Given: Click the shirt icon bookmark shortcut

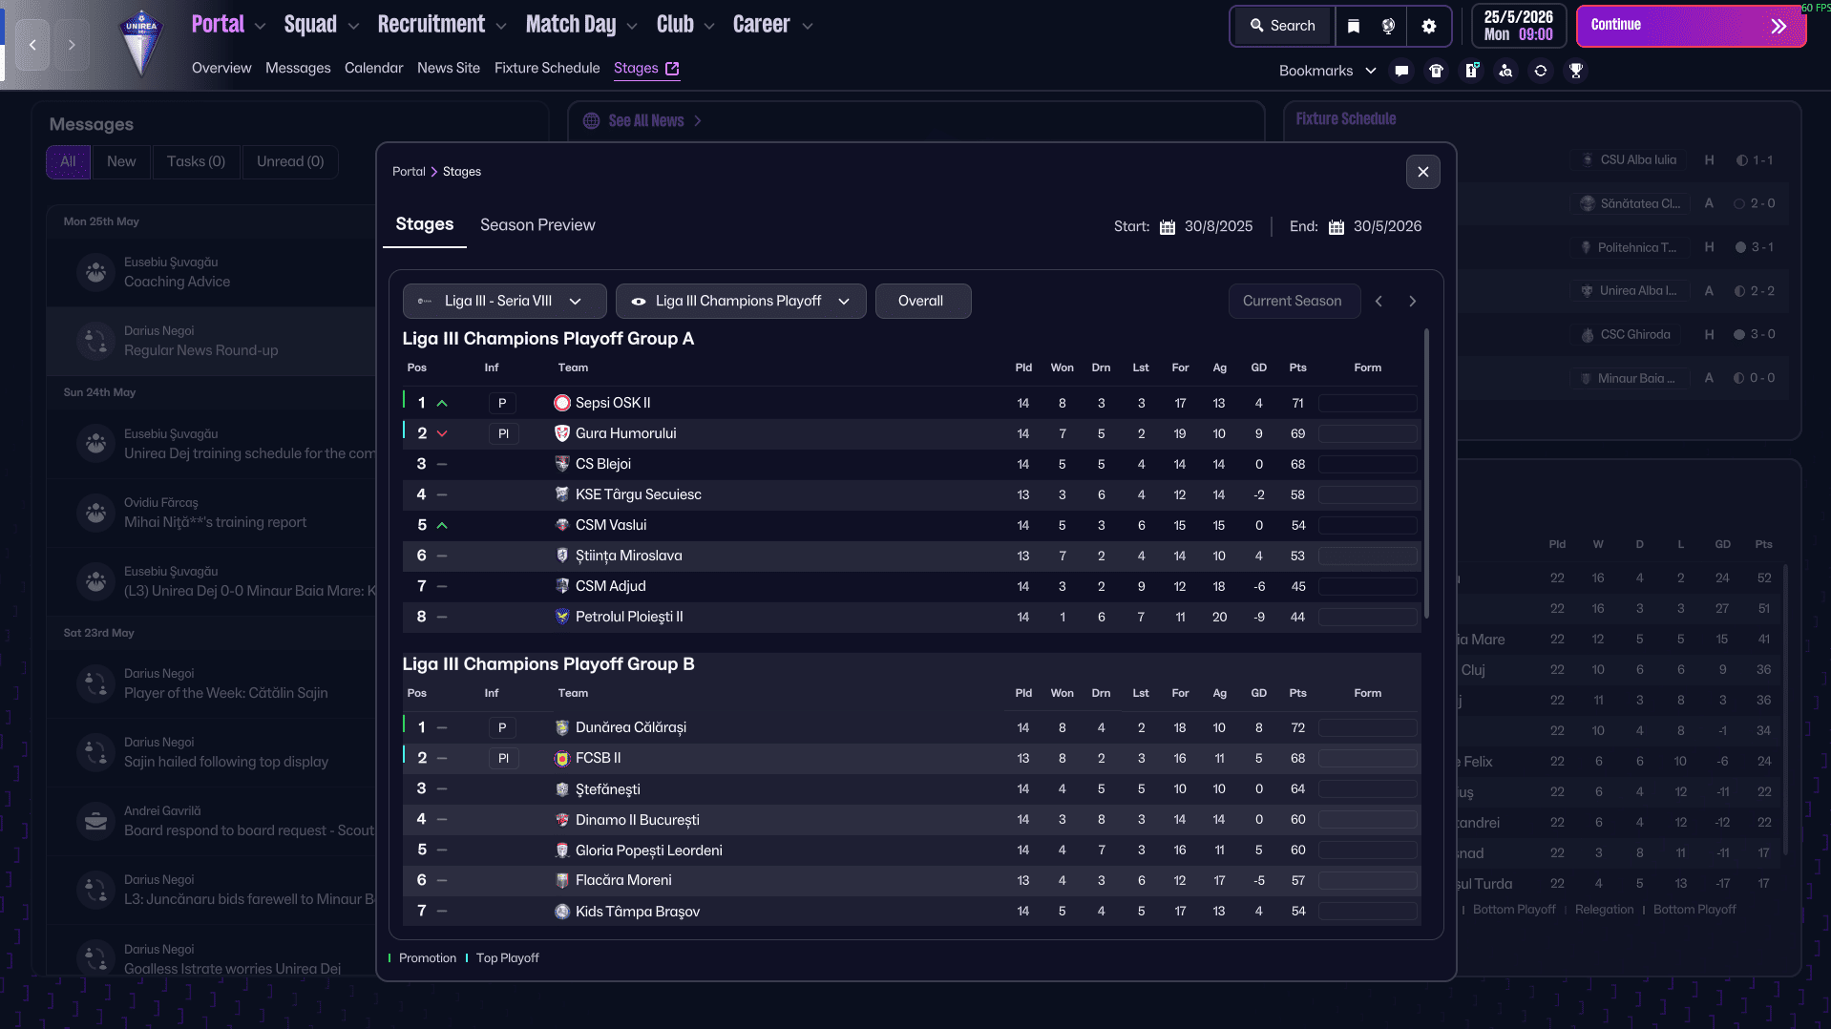Looking at the screenshot, I should pyautogui.click(x=1436, y=71).
